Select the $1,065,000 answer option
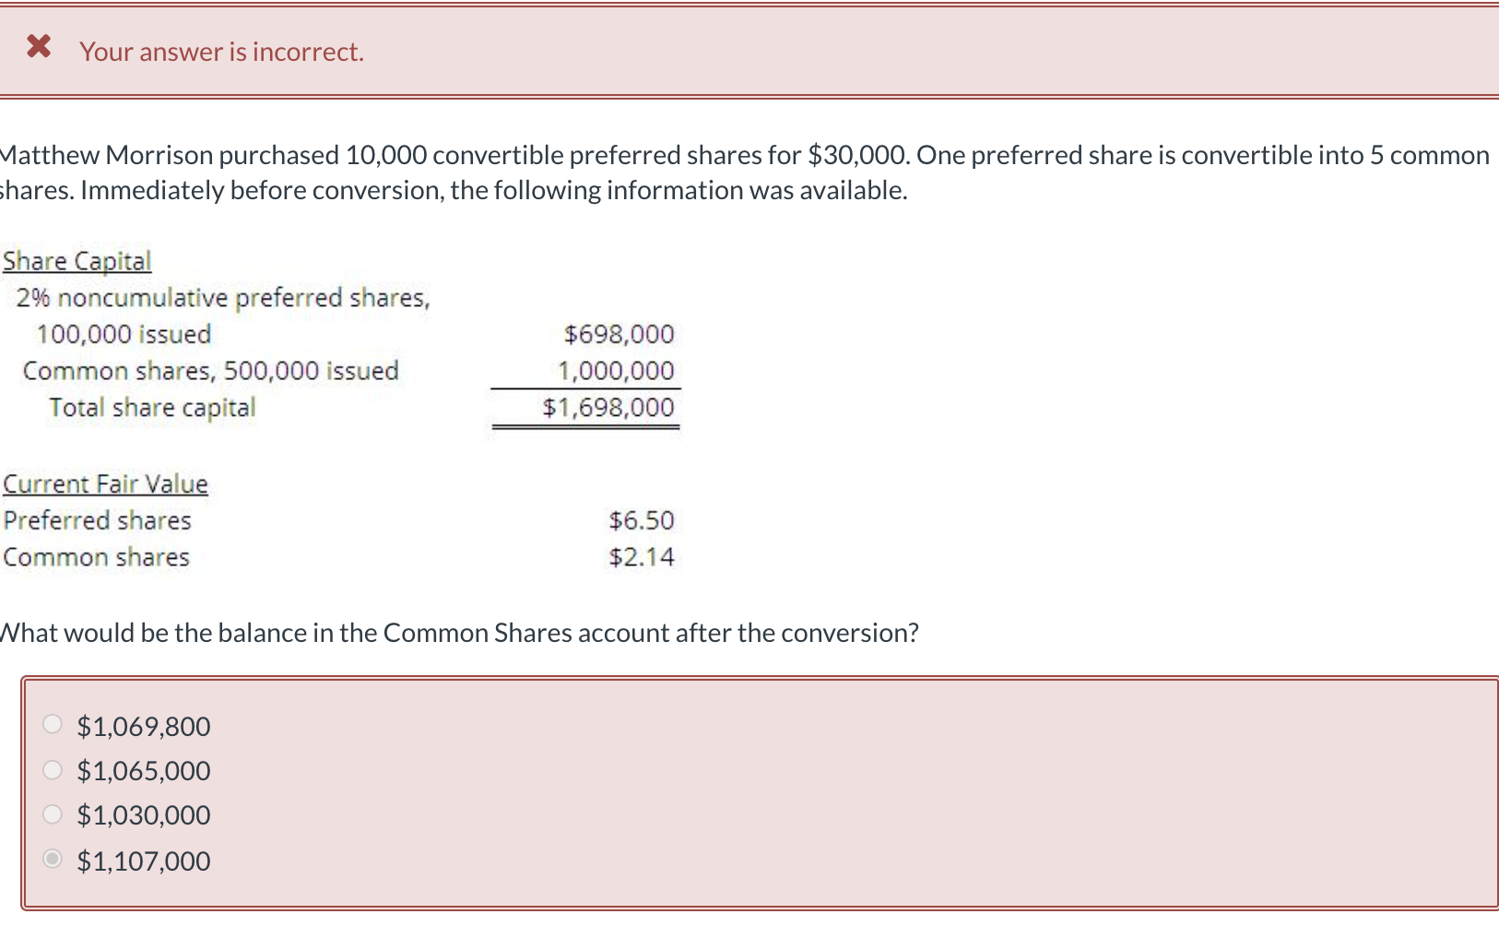The height and width of the screenshot is (926, 1499). (53, 769)
